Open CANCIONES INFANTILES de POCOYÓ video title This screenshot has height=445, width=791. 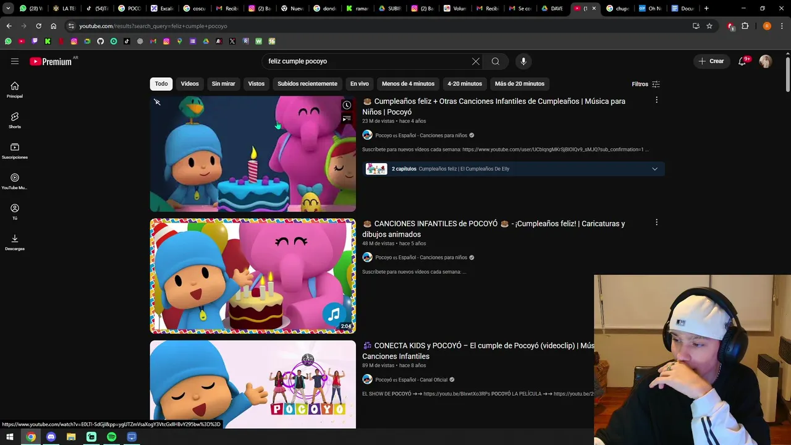494,229
